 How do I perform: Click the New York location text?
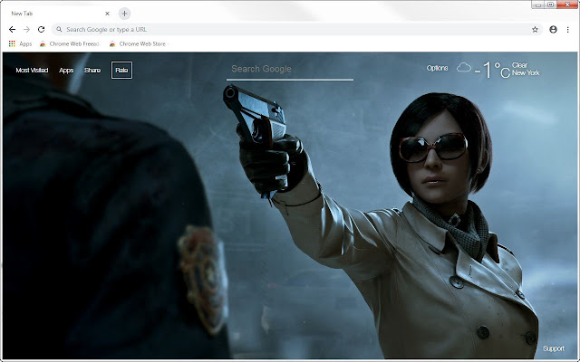click(x=526, y=72)
